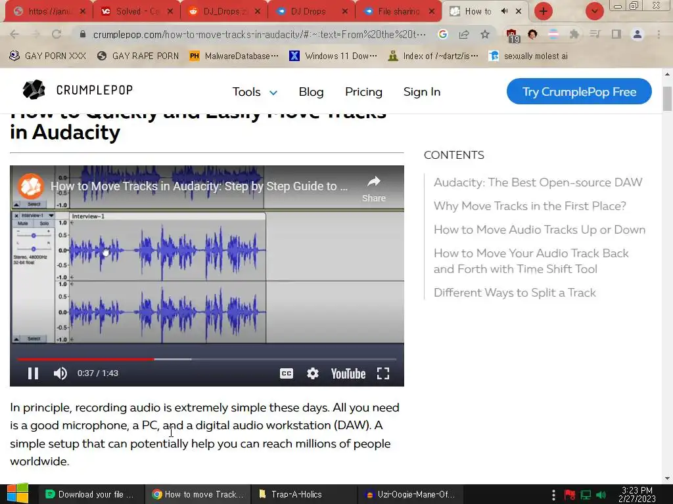Click the page vertical scrollbar thumb

click(x=667, y=98)
